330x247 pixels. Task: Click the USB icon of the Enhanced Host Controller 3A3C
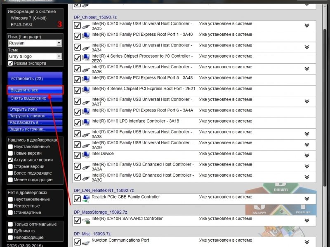tap(86, 178)
